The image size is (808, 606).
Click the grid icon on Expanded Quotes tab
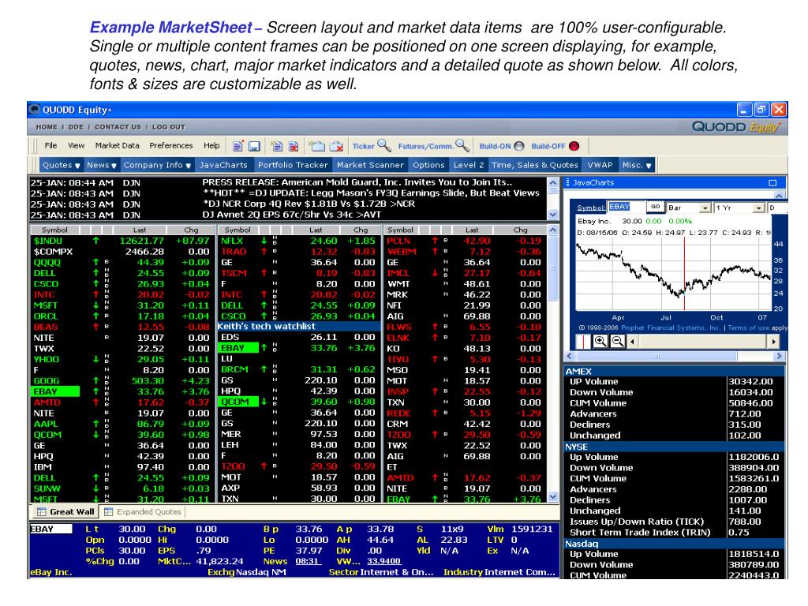pos(108,511)
